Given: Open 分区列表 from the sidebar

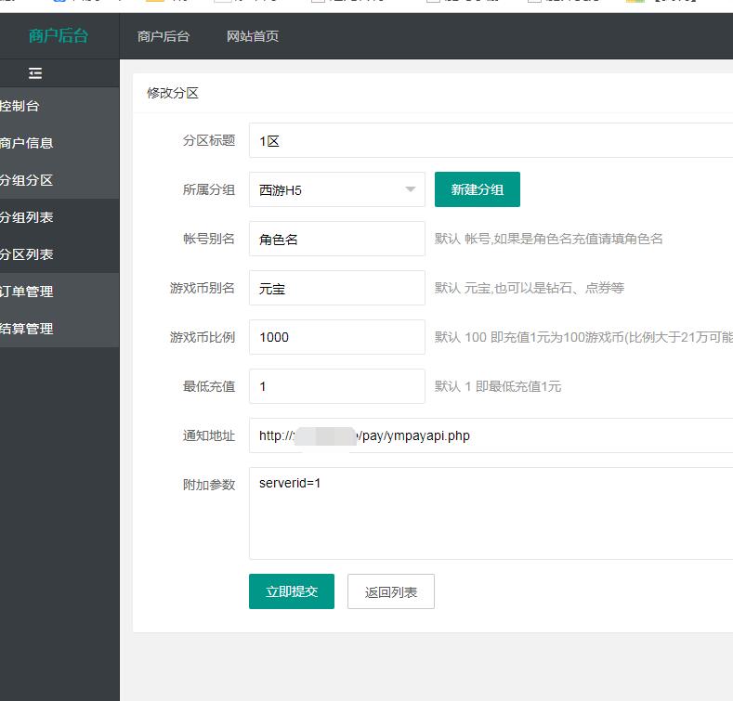Looking at the screenshot, I should coord(27,254).
